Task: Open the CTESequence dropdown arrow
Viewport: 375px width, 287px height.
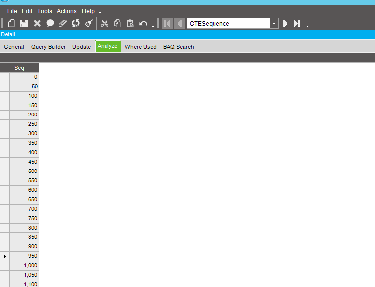Action: click(274, 23)
